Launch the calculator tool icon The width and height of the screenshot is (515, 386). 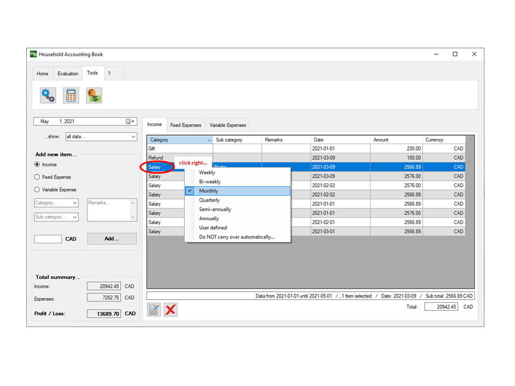[71, 95]
